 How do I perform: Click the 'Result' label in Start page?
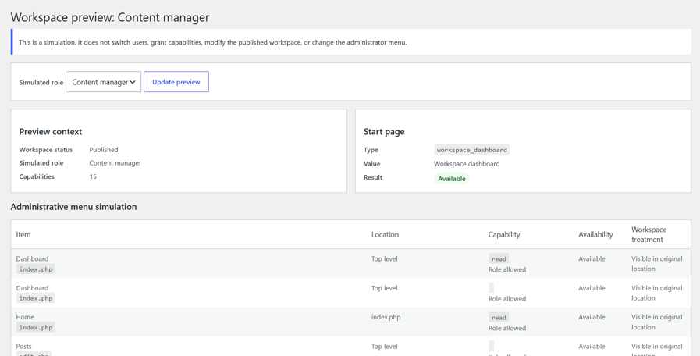373,177
